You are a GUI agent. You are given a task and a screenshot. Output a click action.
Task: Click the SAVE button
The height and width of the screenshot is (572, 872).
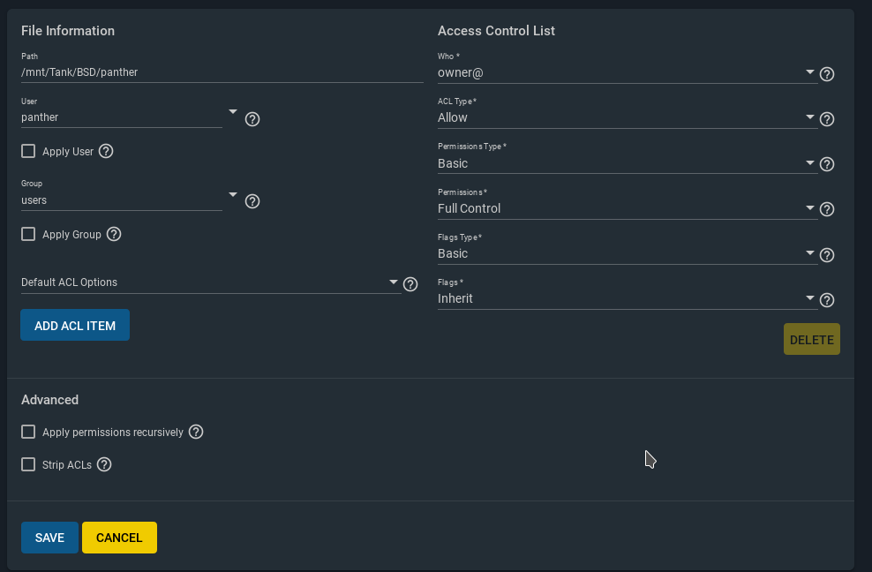coord(49,538)
